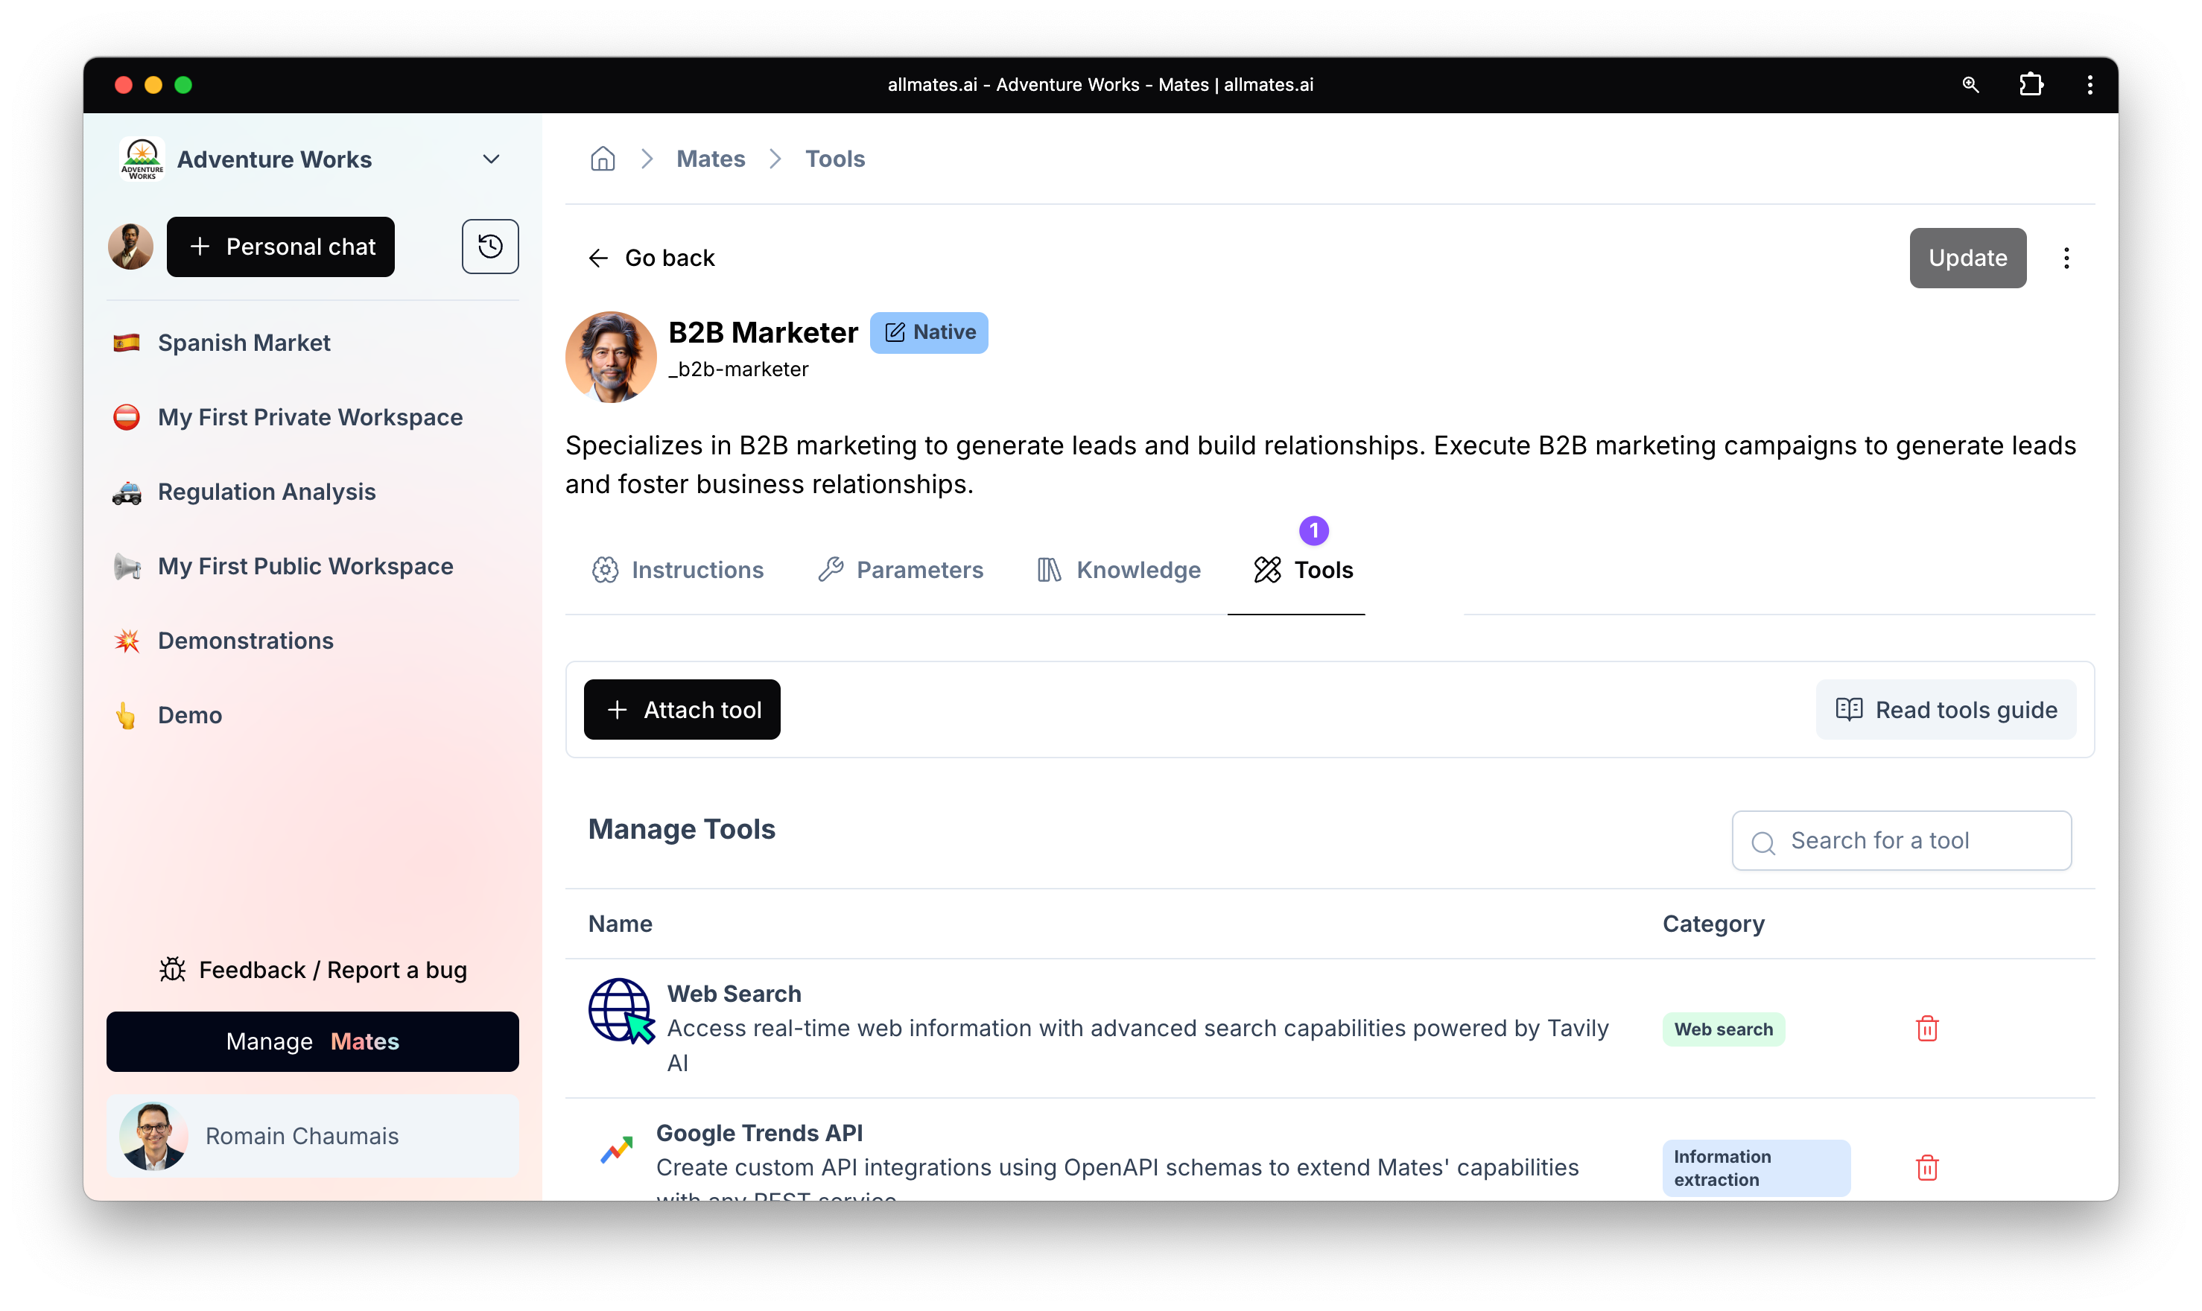Click the no-entry icon for Private Workspace
The height and width of the screenshot is (1311, 2202).
[127, 417]
